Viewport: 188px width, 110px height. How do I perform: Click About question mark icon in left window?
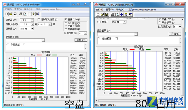(33, 14)
